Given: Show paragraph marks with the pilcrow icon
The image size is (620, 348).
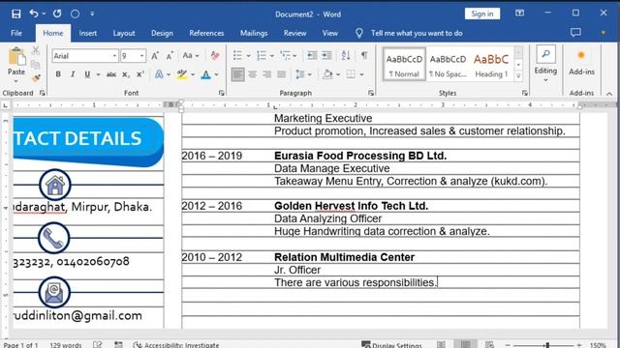Looking at the screenshot, I should 364,56.
